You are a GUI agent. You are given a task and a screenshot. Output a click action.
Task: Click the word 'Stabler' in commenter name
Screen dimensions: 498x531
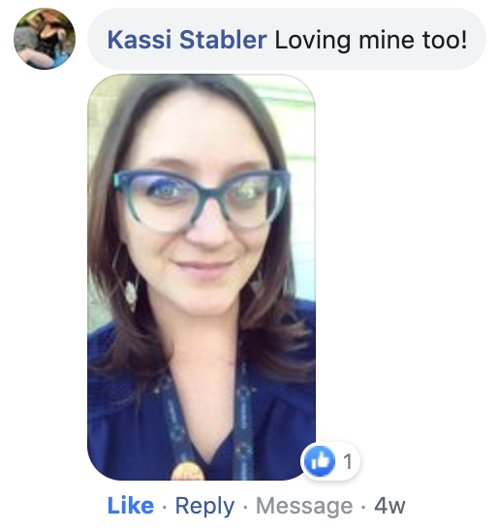[223, 40]
